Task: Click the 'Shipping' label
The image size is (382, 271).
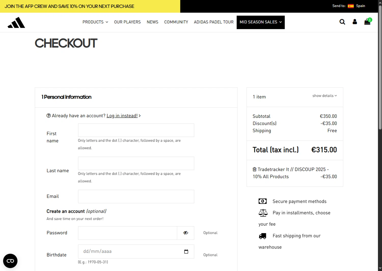Action: click(262, 131)
